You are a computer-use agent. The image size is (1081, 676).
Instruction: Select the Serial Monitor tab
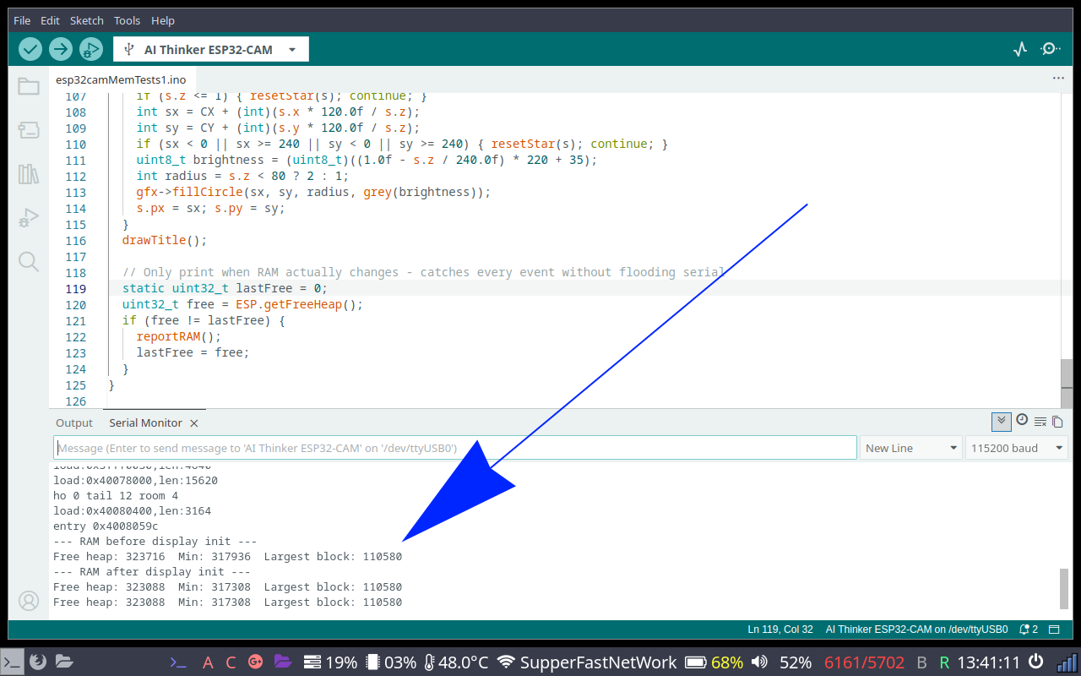point(145,423)
